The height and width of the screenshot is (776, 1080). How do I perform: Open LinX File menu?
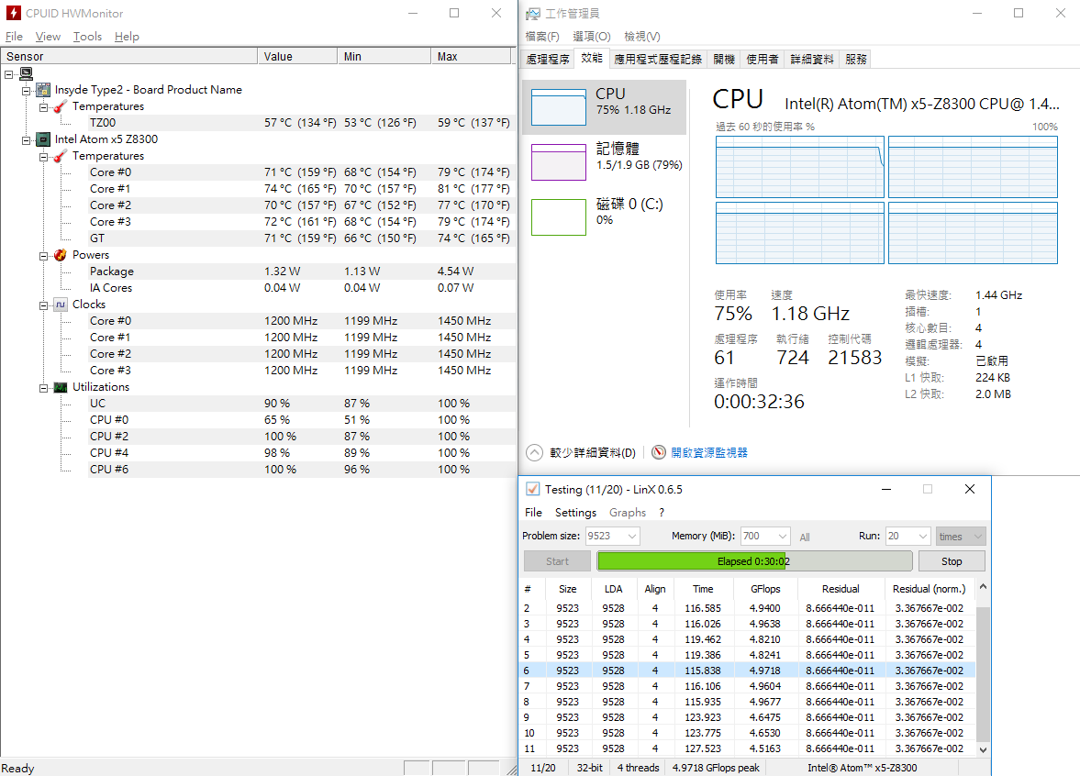pyautogui.click(x=533, y=512)
